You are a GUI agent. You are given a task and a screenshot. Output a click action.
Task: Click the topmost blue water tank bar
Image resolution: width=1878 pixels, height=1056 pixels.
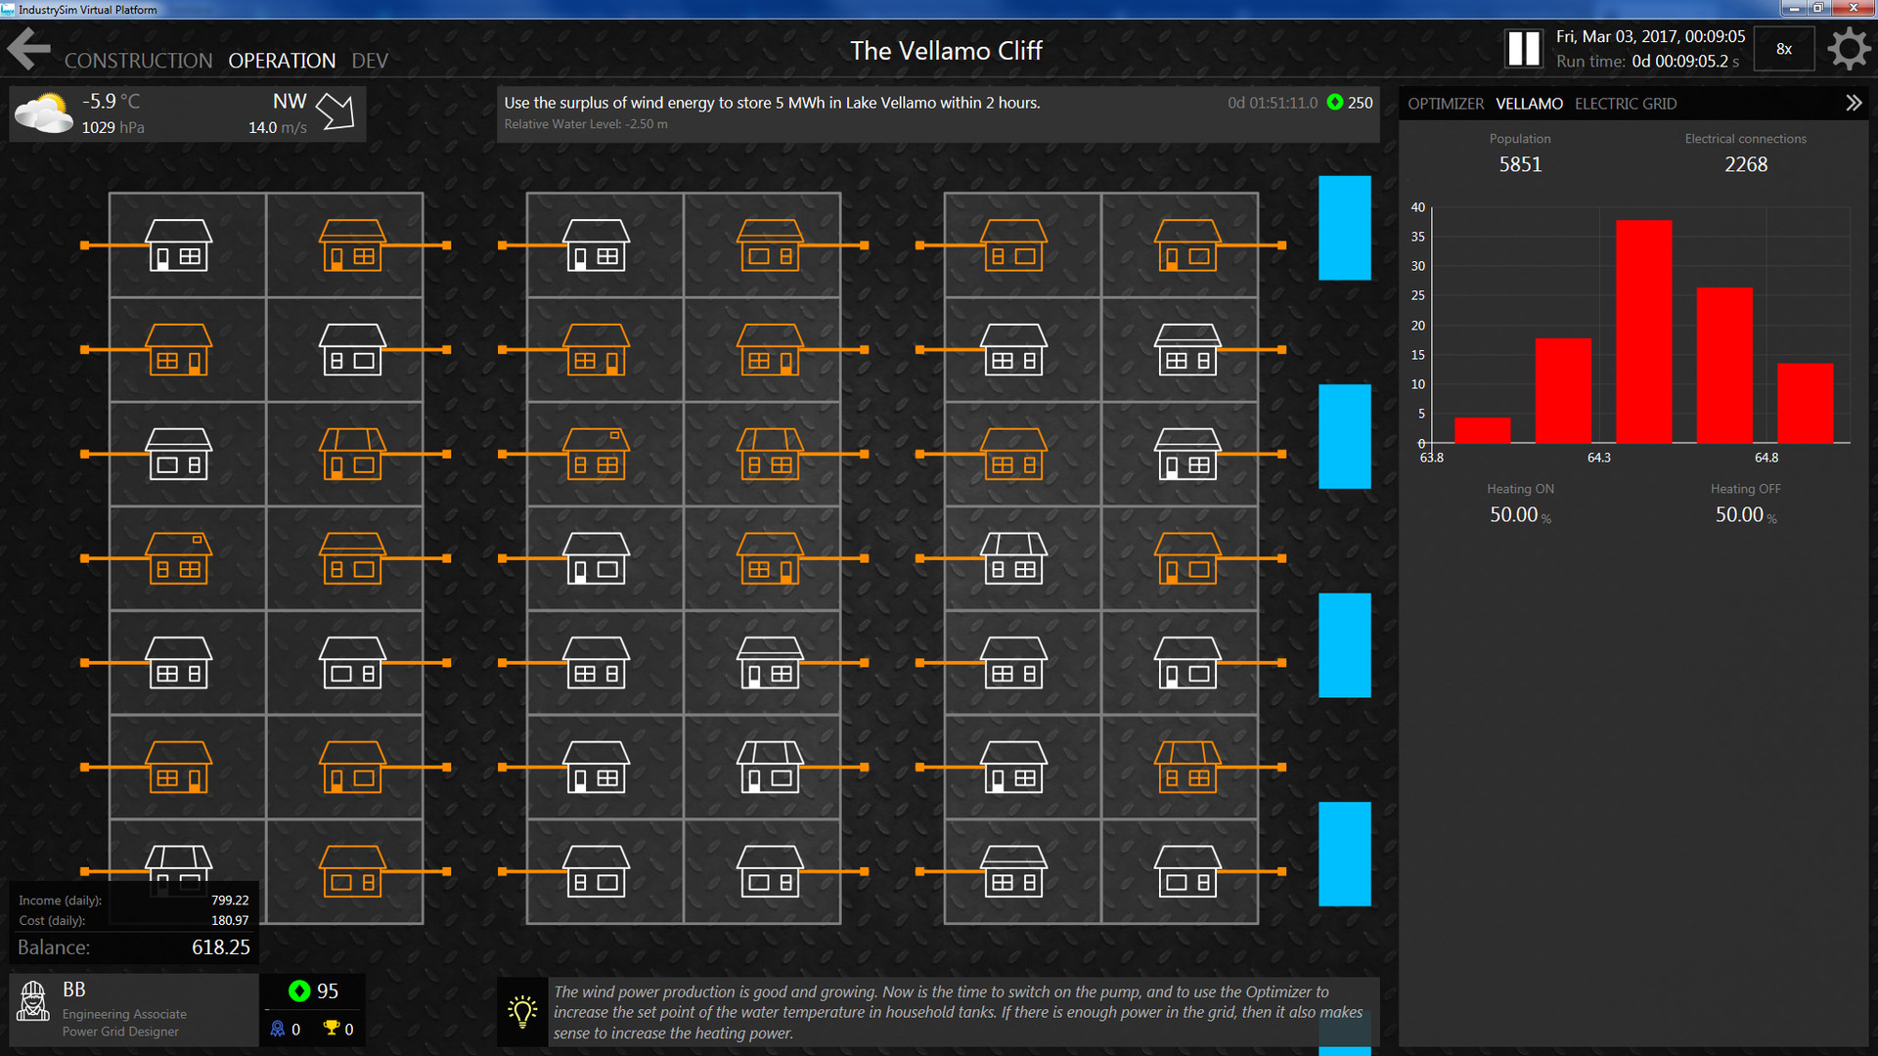click(1344, 228)
